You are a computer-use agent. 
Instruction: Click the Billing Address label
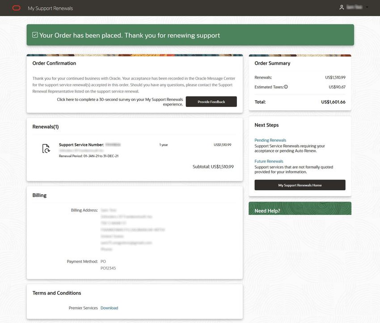[84, 210]
